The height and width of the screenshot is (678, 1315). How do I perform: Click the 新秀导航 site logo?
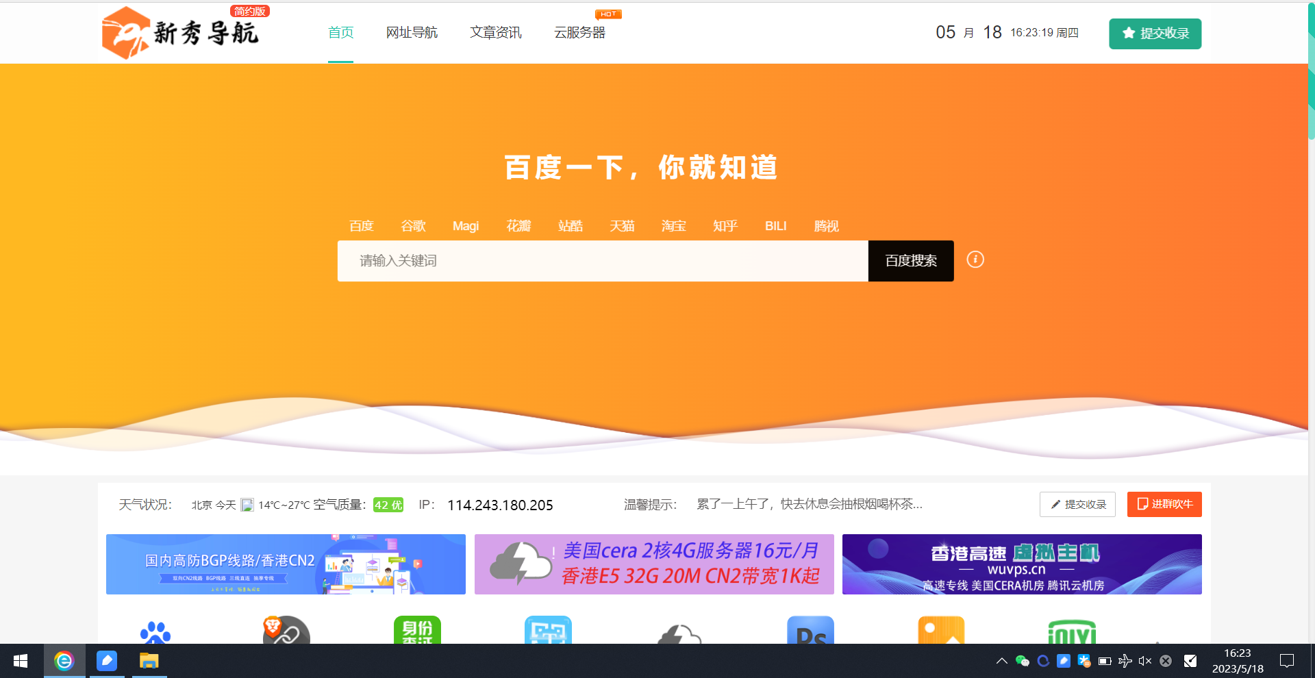click(181, 32)
